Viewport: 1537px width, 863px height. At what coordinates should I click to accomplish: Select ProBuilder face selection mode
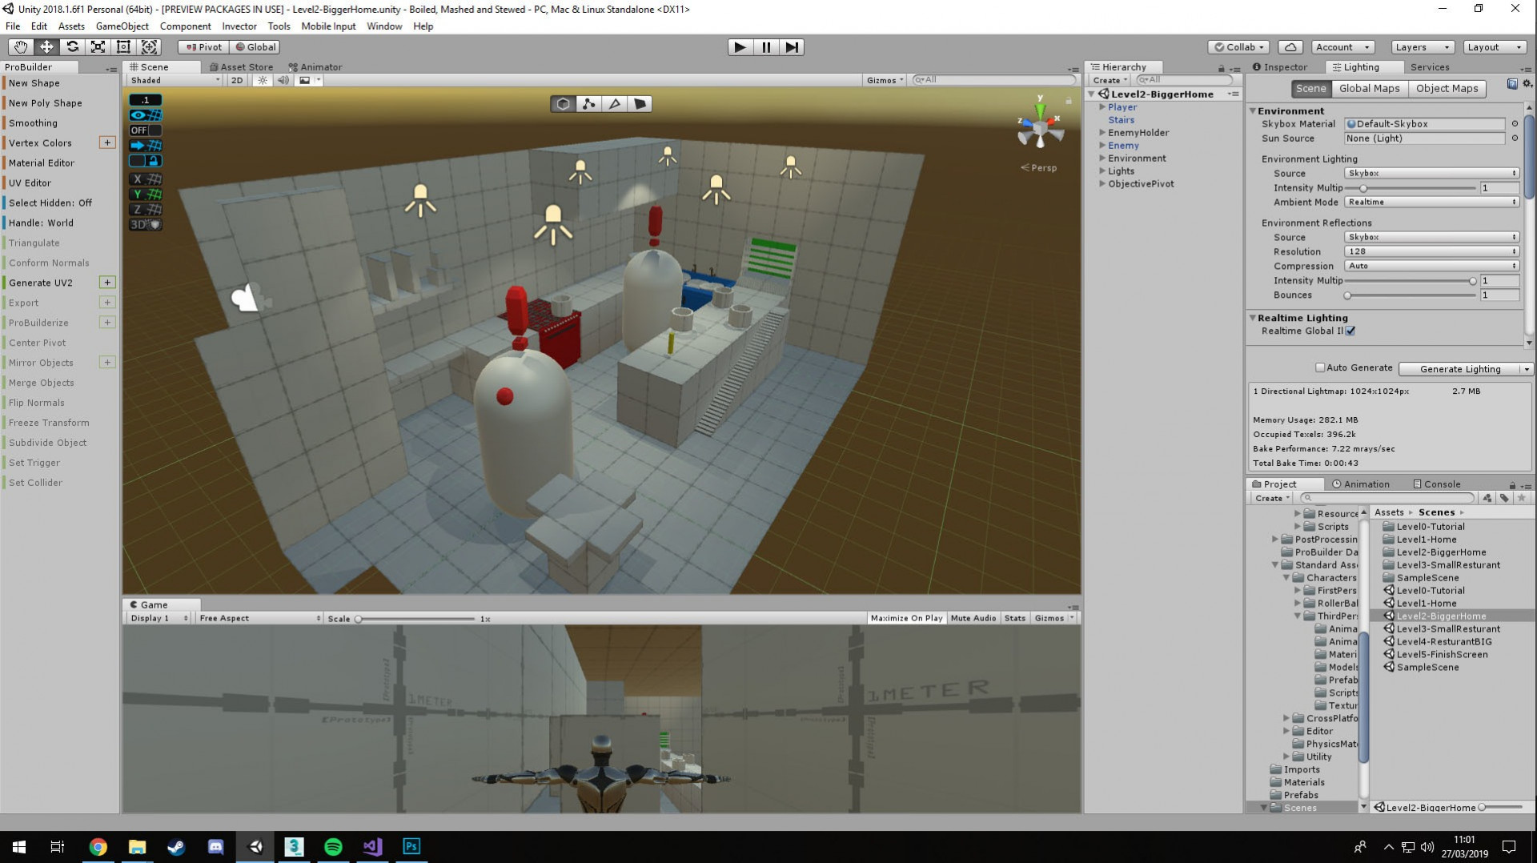click(x=640, y=104)
